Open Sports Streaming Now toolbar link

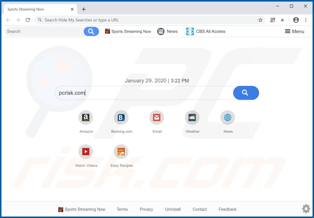pos(128,31)
